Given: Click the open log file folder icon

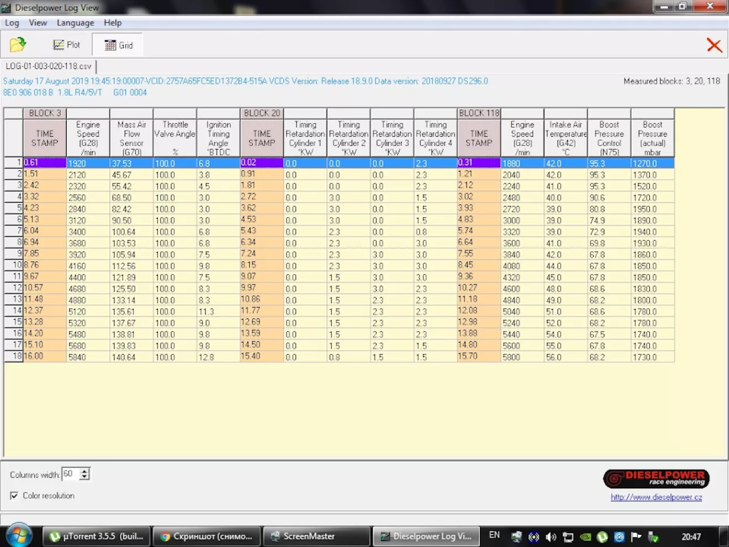Looking at the screenshot, I should click(18, 45).
